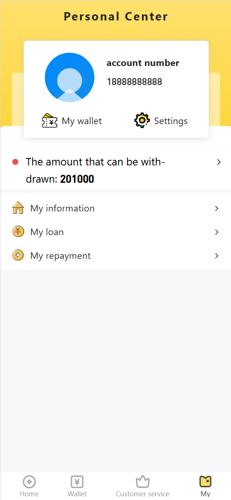Screen dimensions: 231x500
Task: Click the My wallet ticket icon
Action: coord(49,120)
